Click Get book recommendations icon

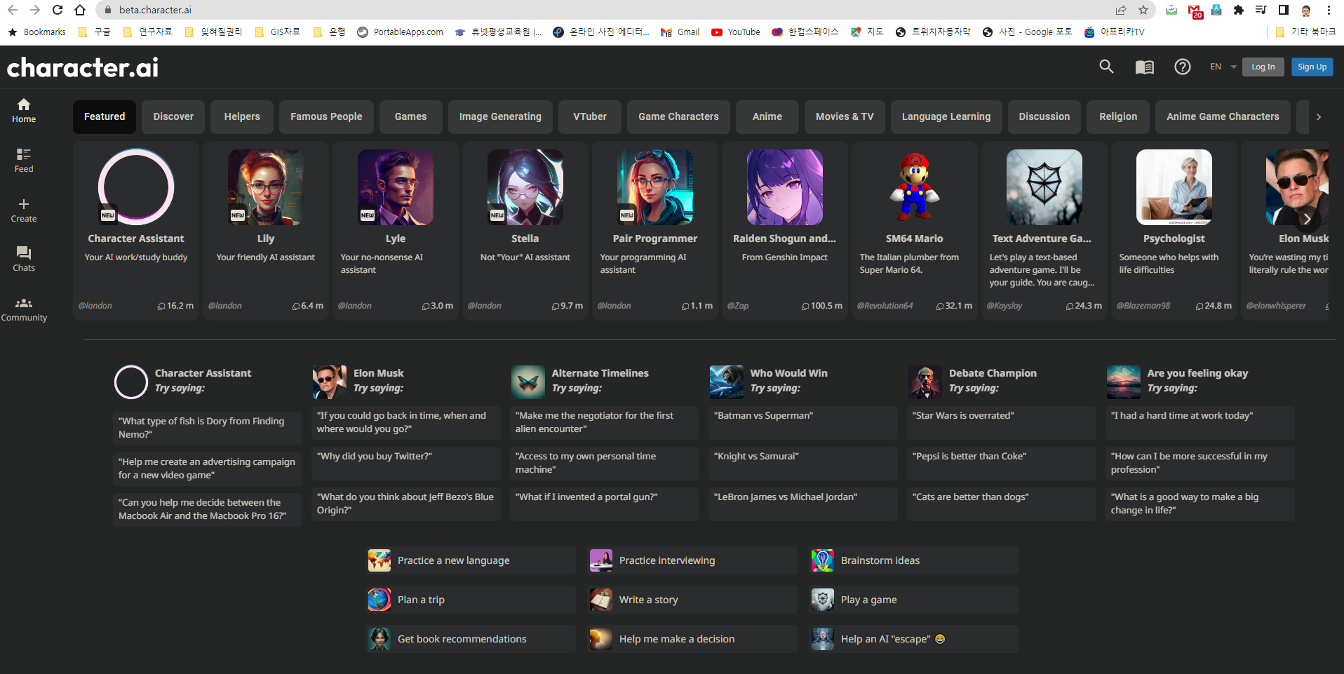click(x=379, y=639)
